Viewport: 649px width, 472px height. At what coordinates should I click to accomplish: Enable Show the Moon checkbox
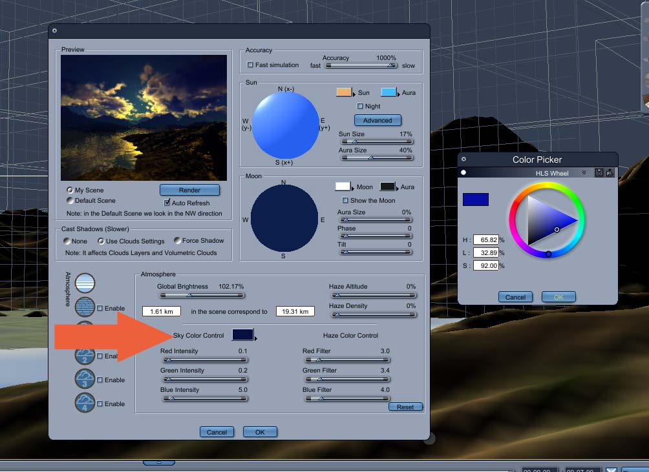(x=345, y=200)
